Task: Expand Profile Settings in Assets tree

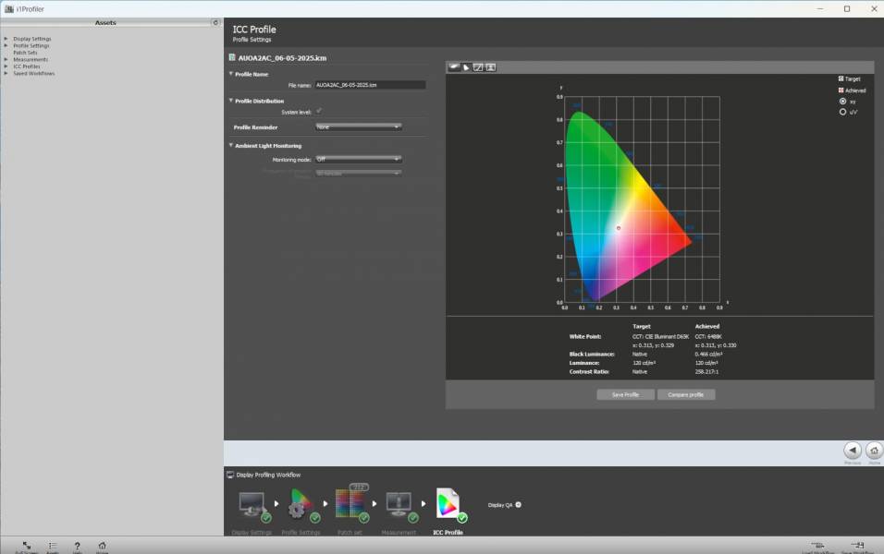Action: 6,45
